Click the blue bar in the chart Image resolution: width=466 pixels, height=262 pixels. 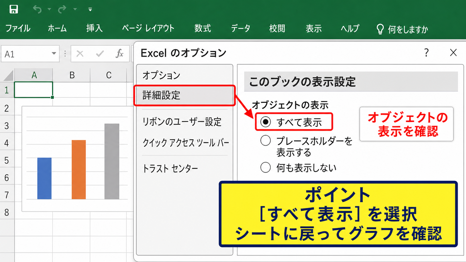[44, 178]
